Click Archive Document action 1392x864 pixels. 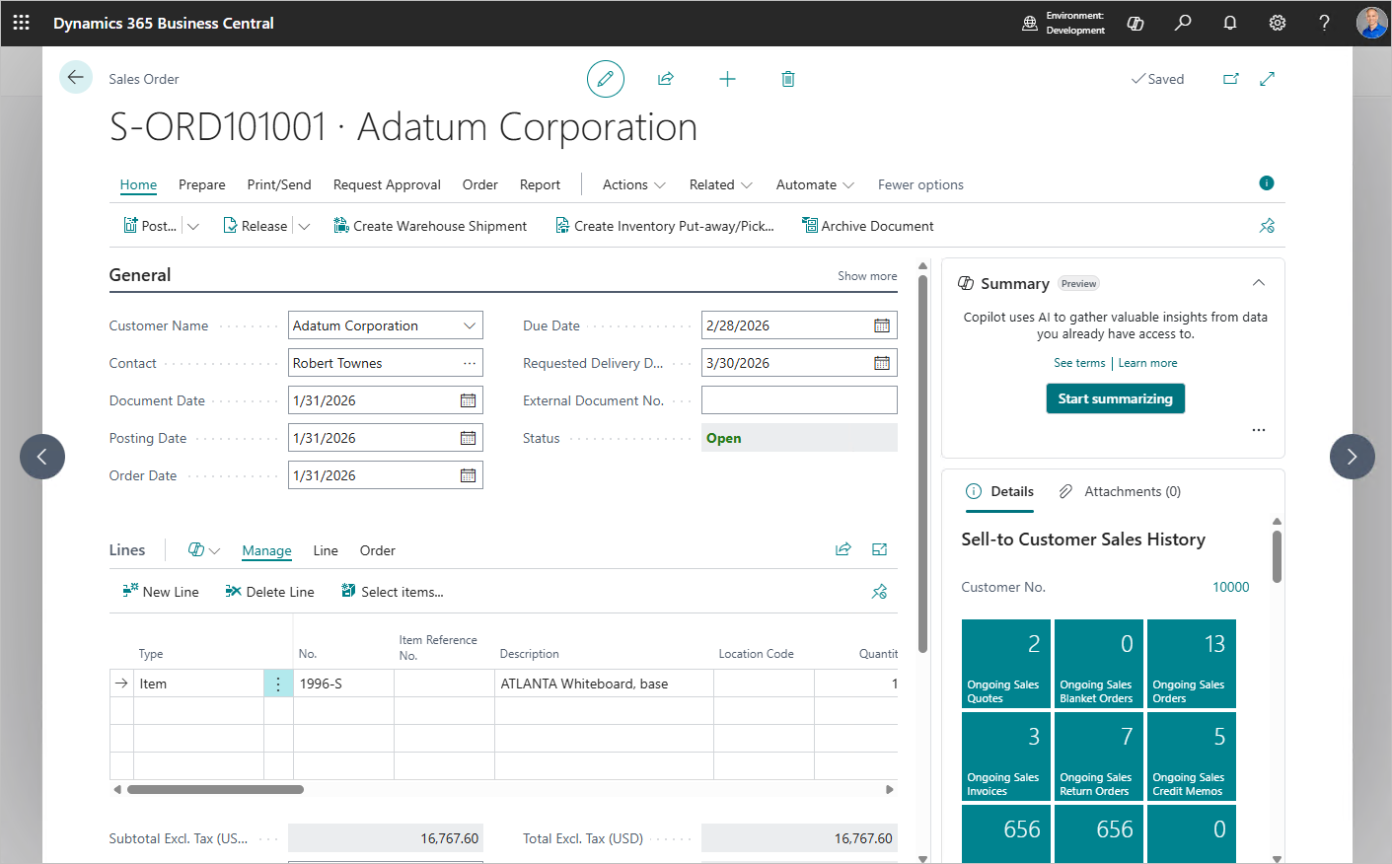coord(868,226)
